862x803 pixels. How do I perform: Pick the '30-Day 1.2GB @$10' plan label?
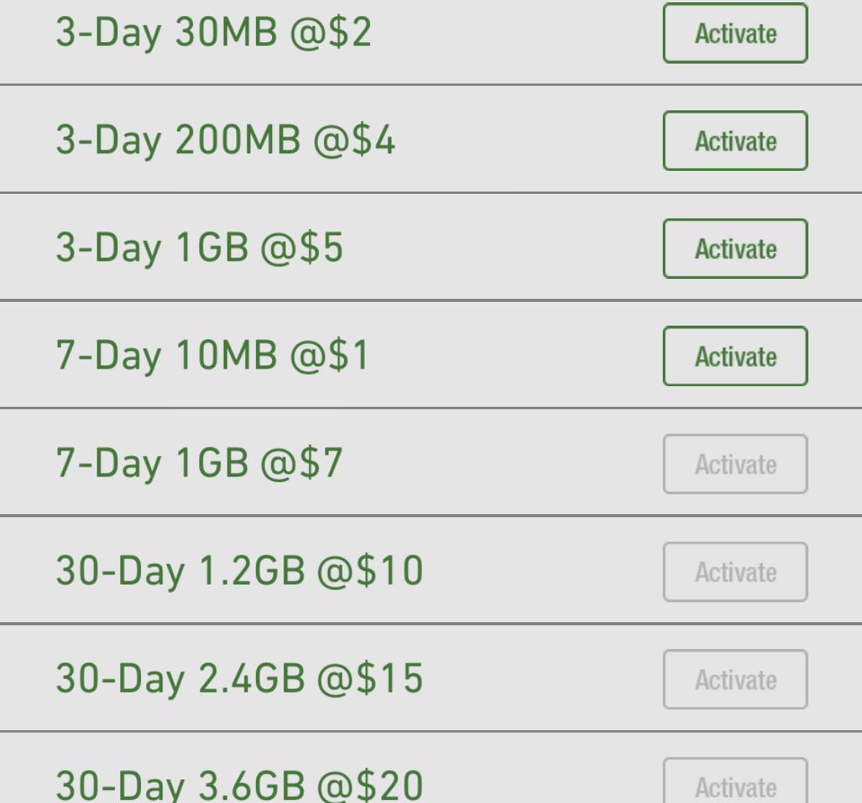tap(239, 572)
